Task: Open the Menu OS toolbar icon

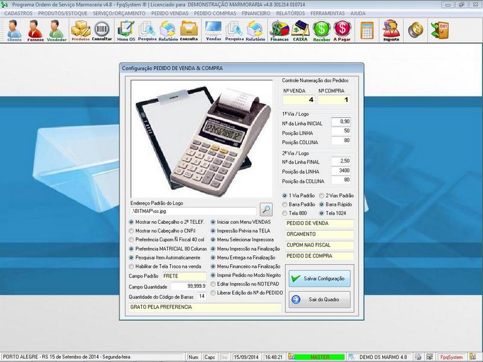Action: [x=126, y=30]
